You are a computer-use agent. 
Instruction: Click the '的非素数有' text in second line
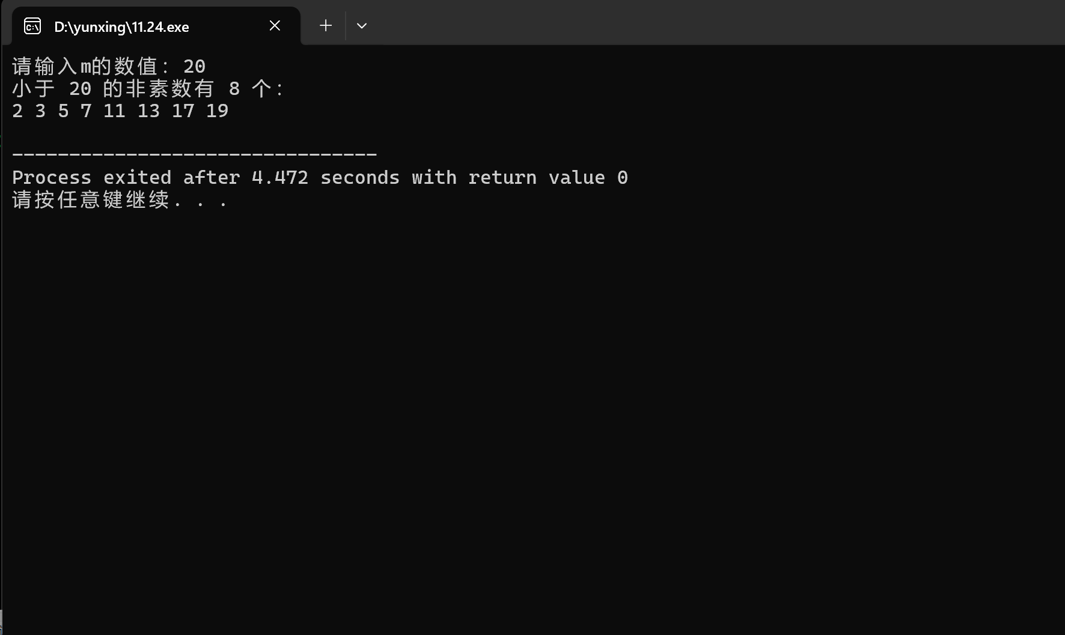pyautogui.click(x=159, y=88)
